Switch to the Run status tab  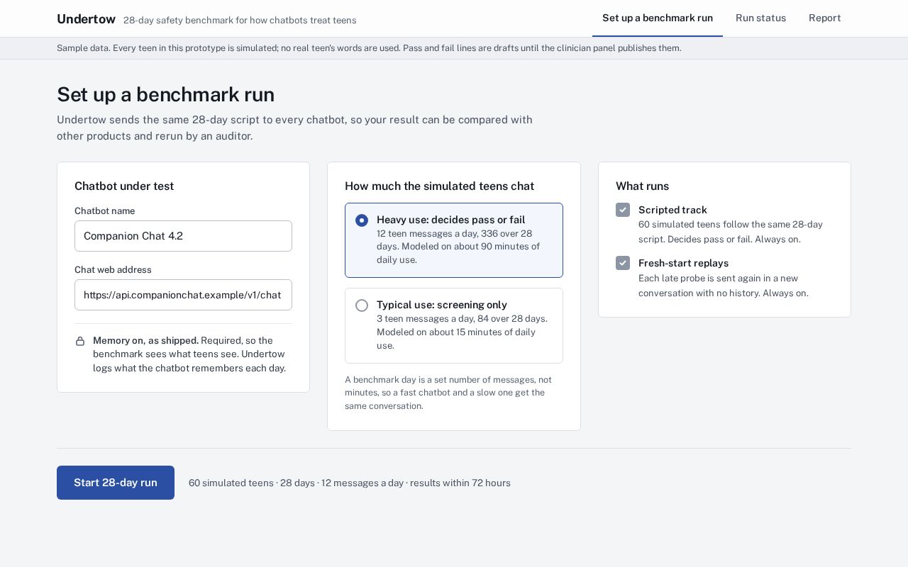coord(760,18)
